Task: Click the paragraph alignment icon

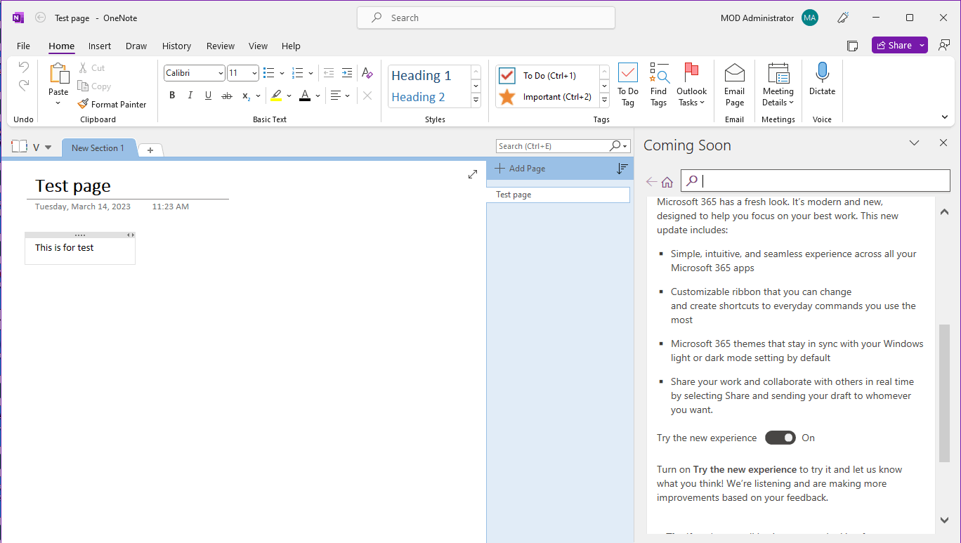Action: 336,96
